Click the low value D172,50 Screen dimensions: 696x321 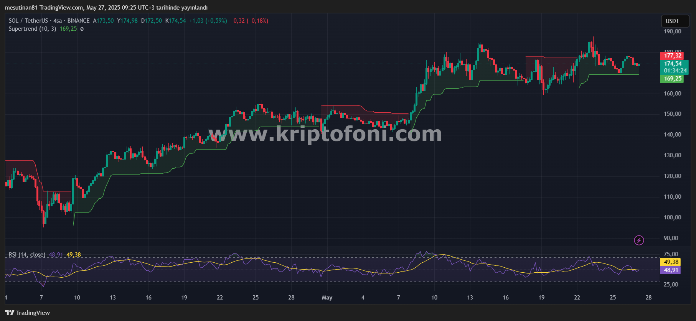[x=152, y=21]
